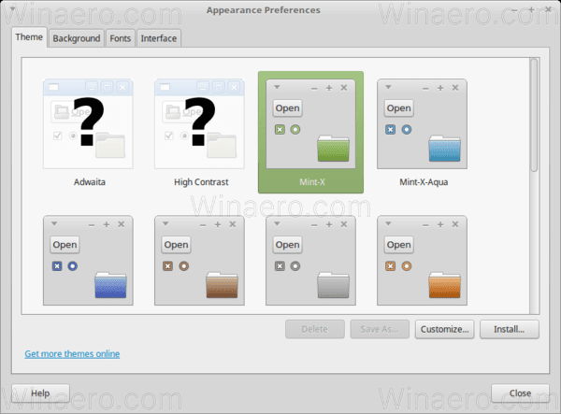Pick the dark blue folder theme preview
Viewport: 561px width, 414px height.
coord(88,261)
